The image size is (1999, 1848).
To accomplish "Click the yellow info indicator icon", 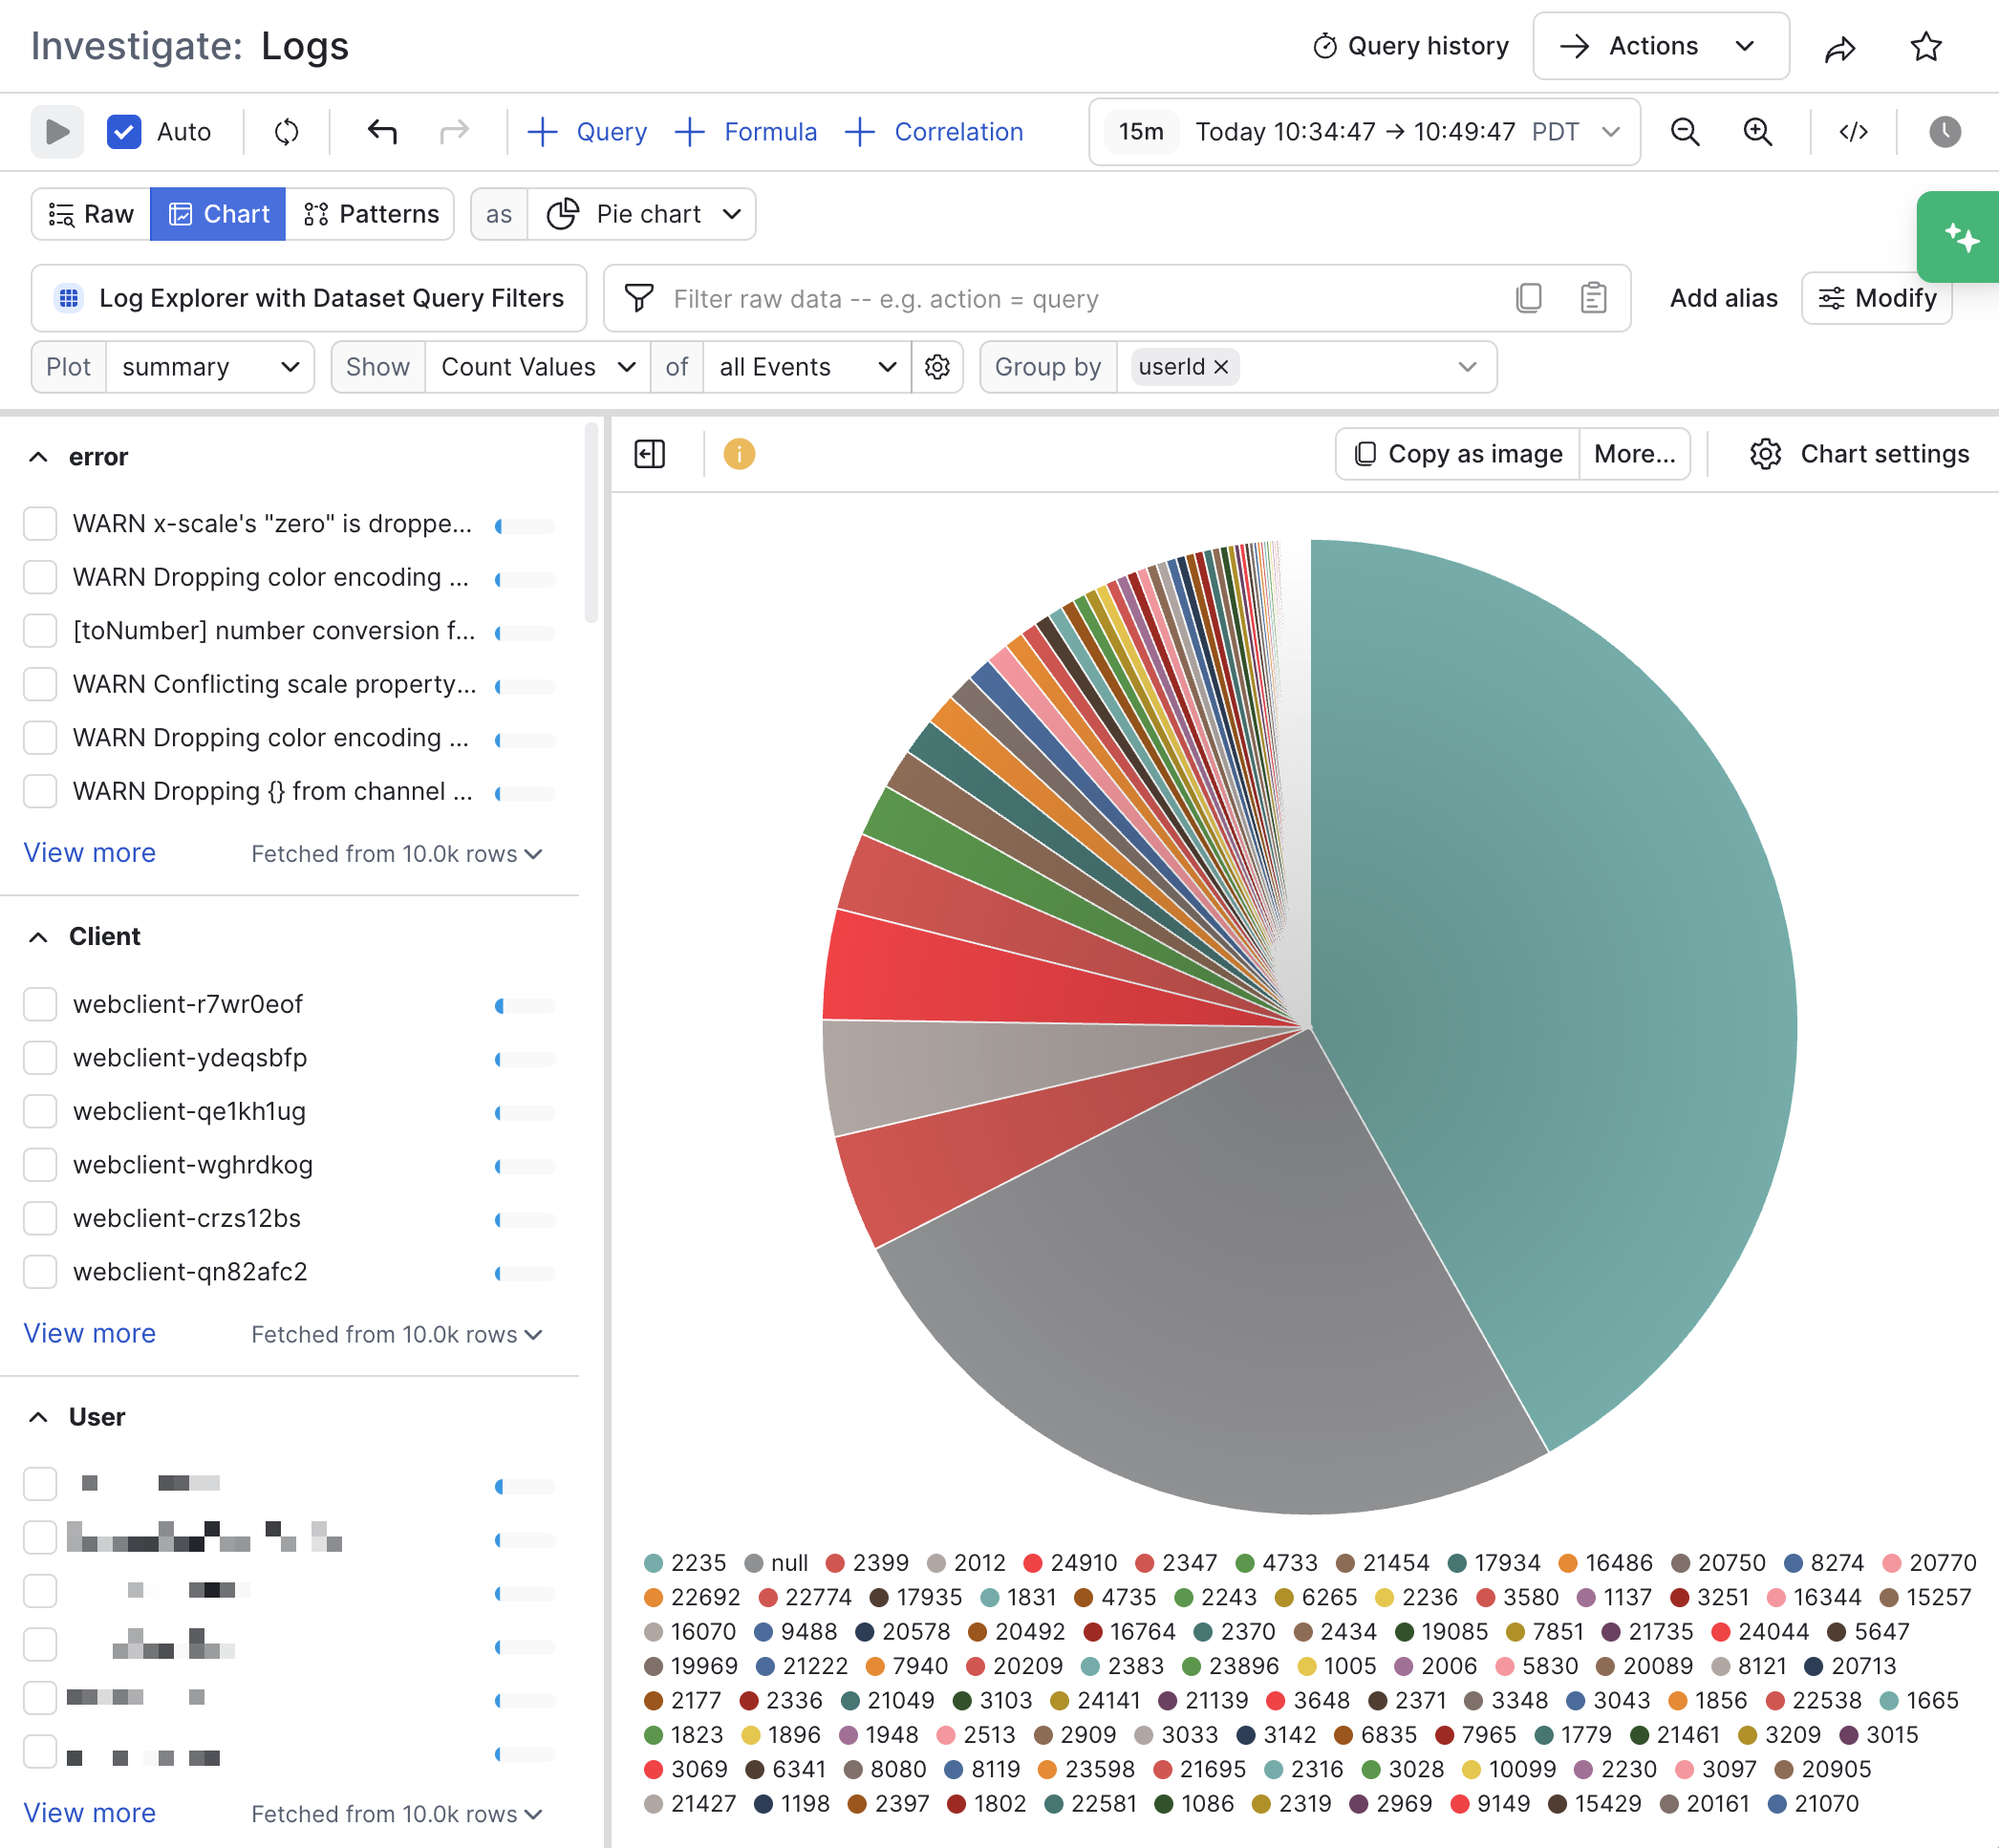I will pos(739,454).
